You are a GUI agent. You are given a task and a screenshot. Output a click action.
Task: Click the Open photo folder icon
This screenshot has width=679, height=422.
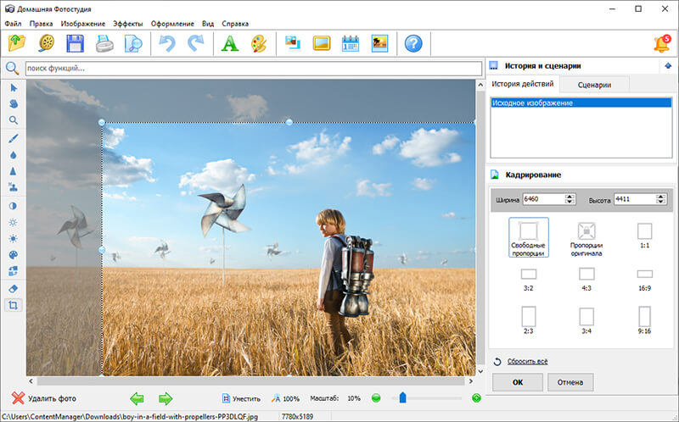coord(18,43)
